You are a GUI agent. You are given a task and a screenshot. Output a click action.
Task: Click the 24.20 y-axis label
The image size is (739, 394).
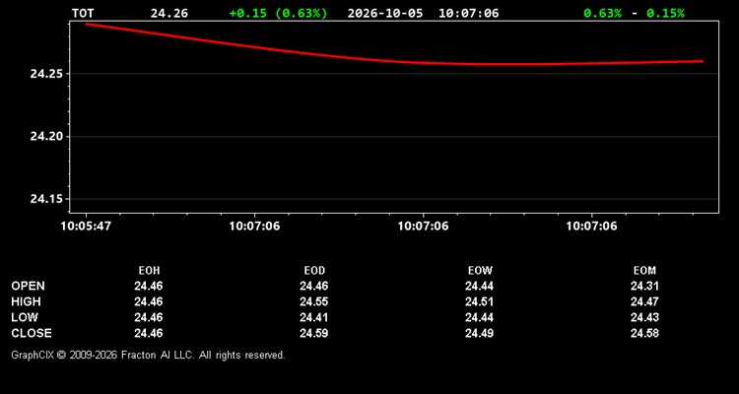tap(47, 137)
